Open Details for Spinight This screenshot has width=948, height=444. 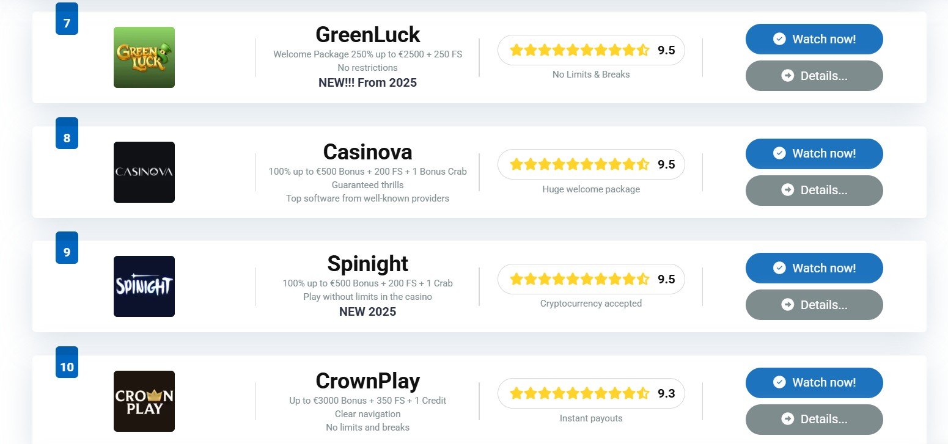[x=814, y=305]
